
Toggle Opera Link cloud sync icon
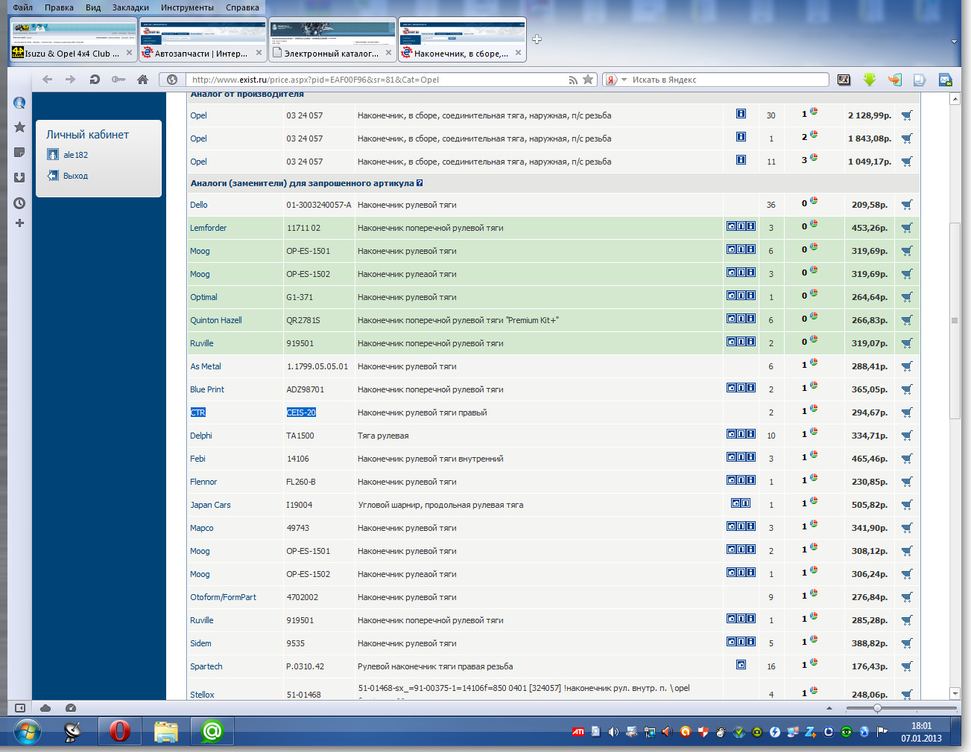click(x=45, y=708)
